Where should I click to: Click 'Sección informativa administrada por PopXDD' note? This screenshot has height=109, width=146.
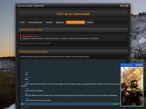tap(35, 43)
